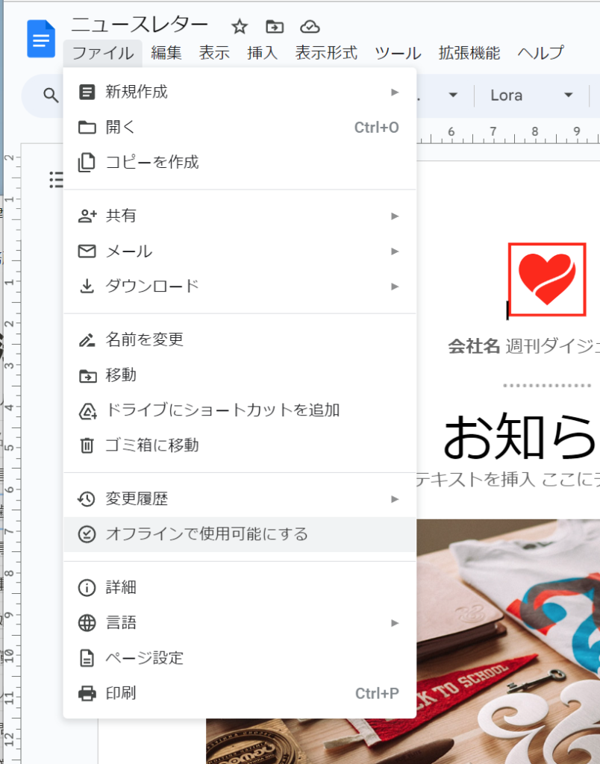Open the 挿入 menu

262,53
